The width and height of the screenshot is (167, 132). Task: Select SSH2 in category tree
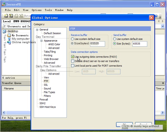42,103
